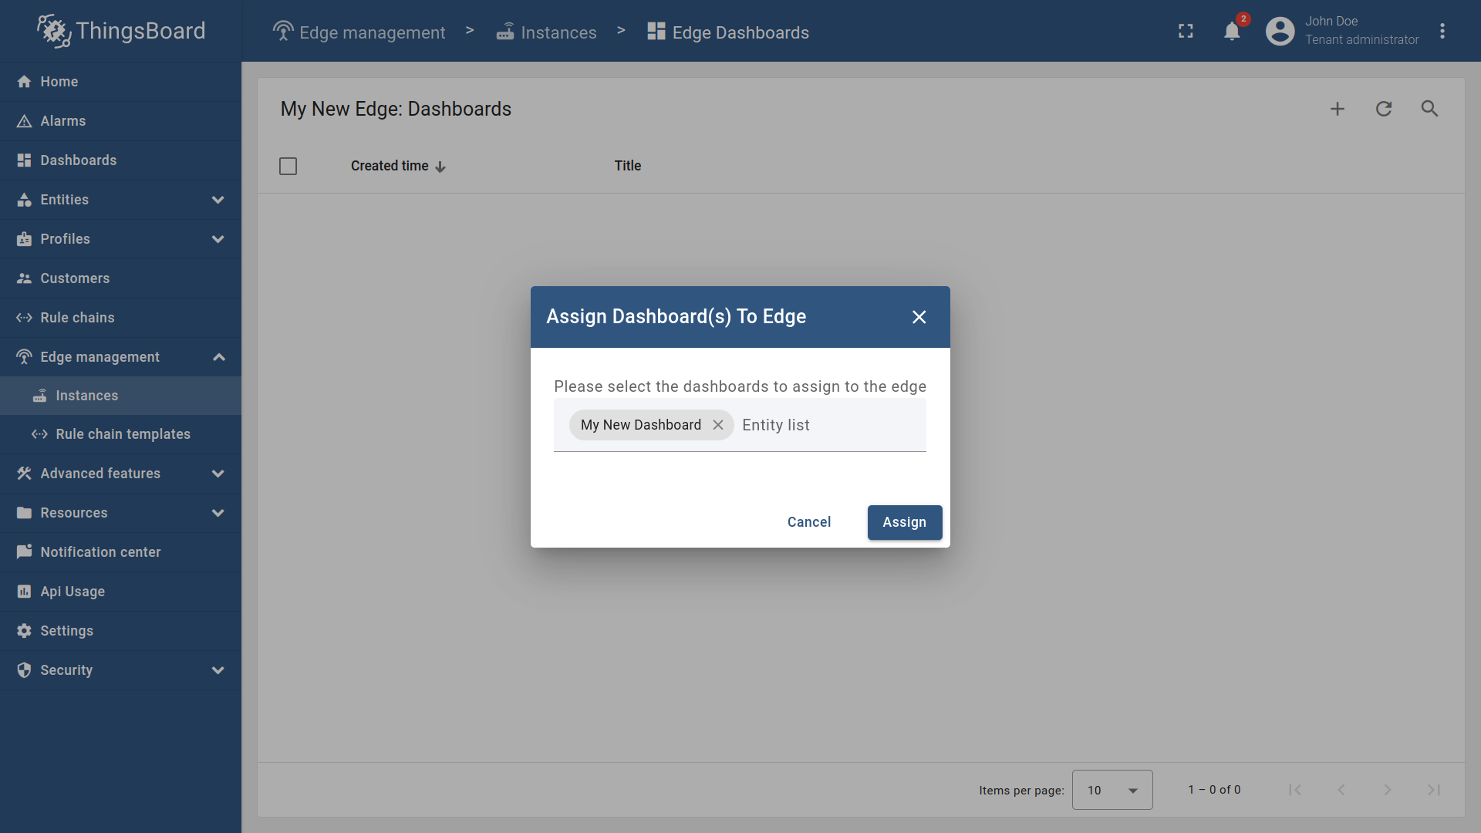1481x833 pixels.
Task: Click the user avatar icon
Action: (x=1279, y=31)
